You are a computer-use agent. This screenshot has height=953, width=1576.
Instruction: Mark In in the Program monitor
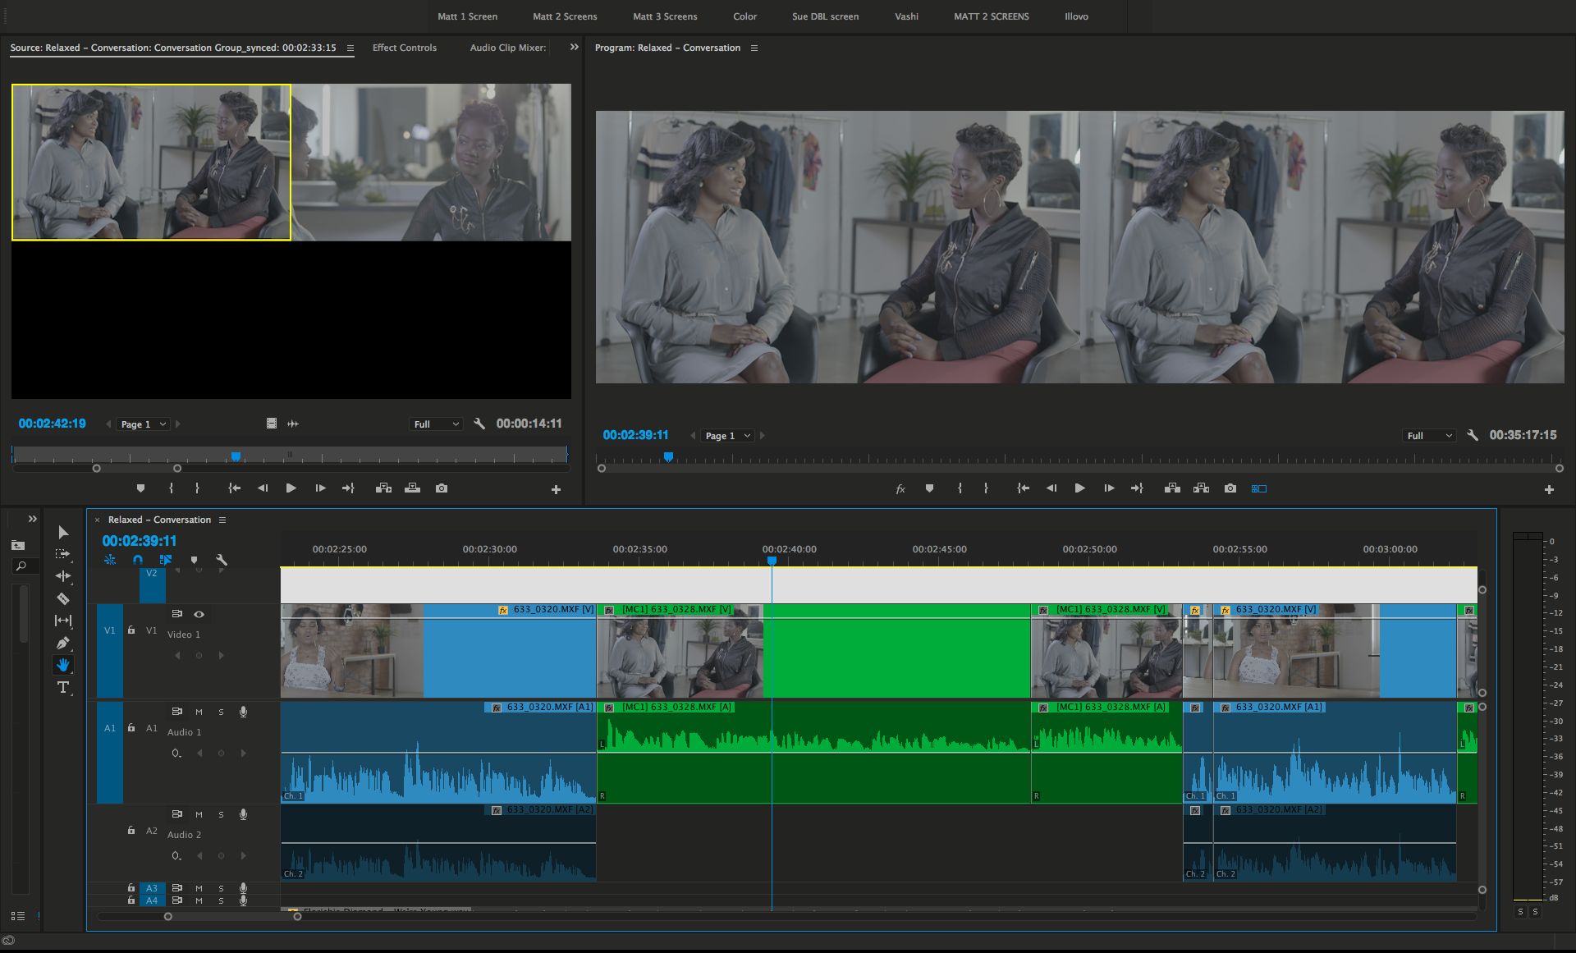pyautogui.click(x=960, y=488)
